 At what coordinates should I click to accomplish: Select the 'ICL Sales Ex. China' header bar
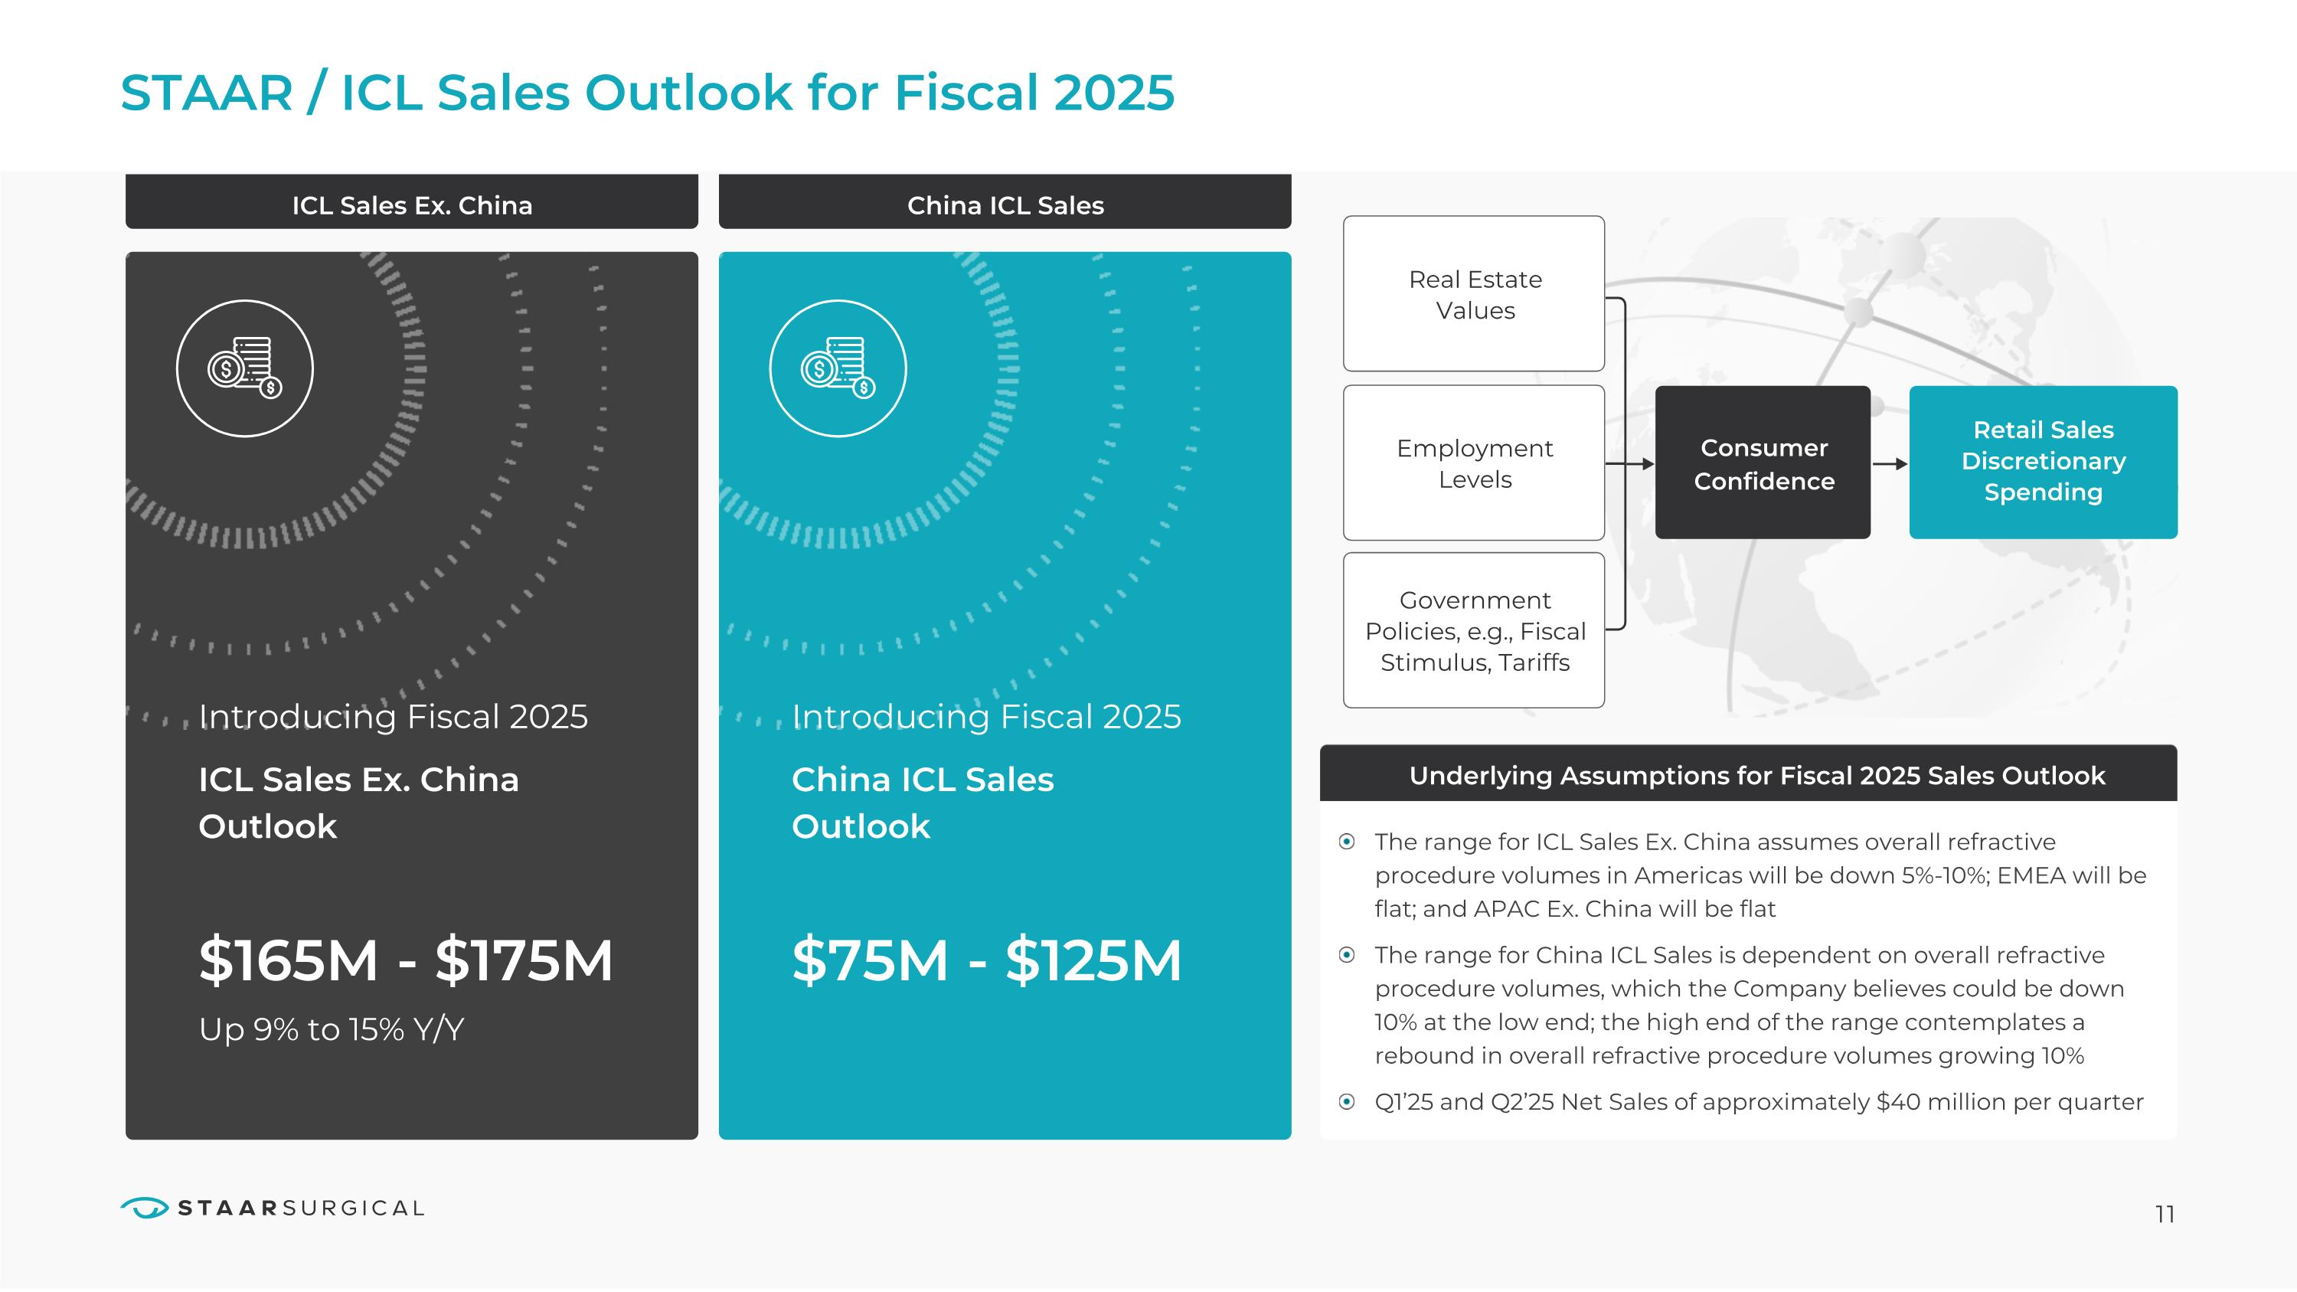click(412, 202)
